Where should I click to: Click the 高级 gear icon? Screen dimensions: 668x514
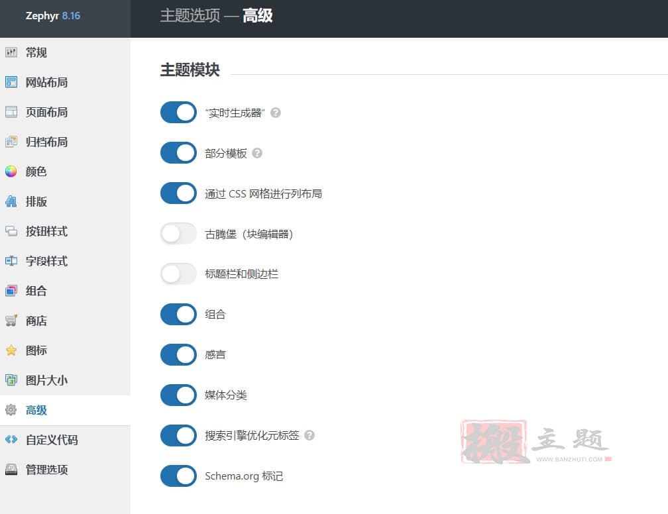11,409
